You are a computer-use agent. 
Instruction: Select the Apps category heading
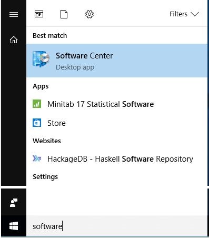[x=41, y=86]
